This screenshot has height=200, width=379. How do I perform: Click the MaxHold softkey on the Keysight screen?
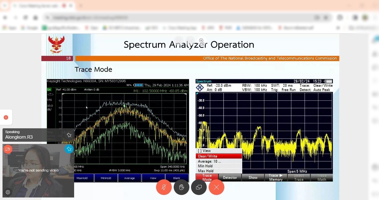[82, 178]
